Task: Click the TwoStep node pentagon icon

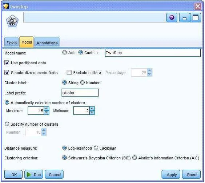Action: coord(12,21)
